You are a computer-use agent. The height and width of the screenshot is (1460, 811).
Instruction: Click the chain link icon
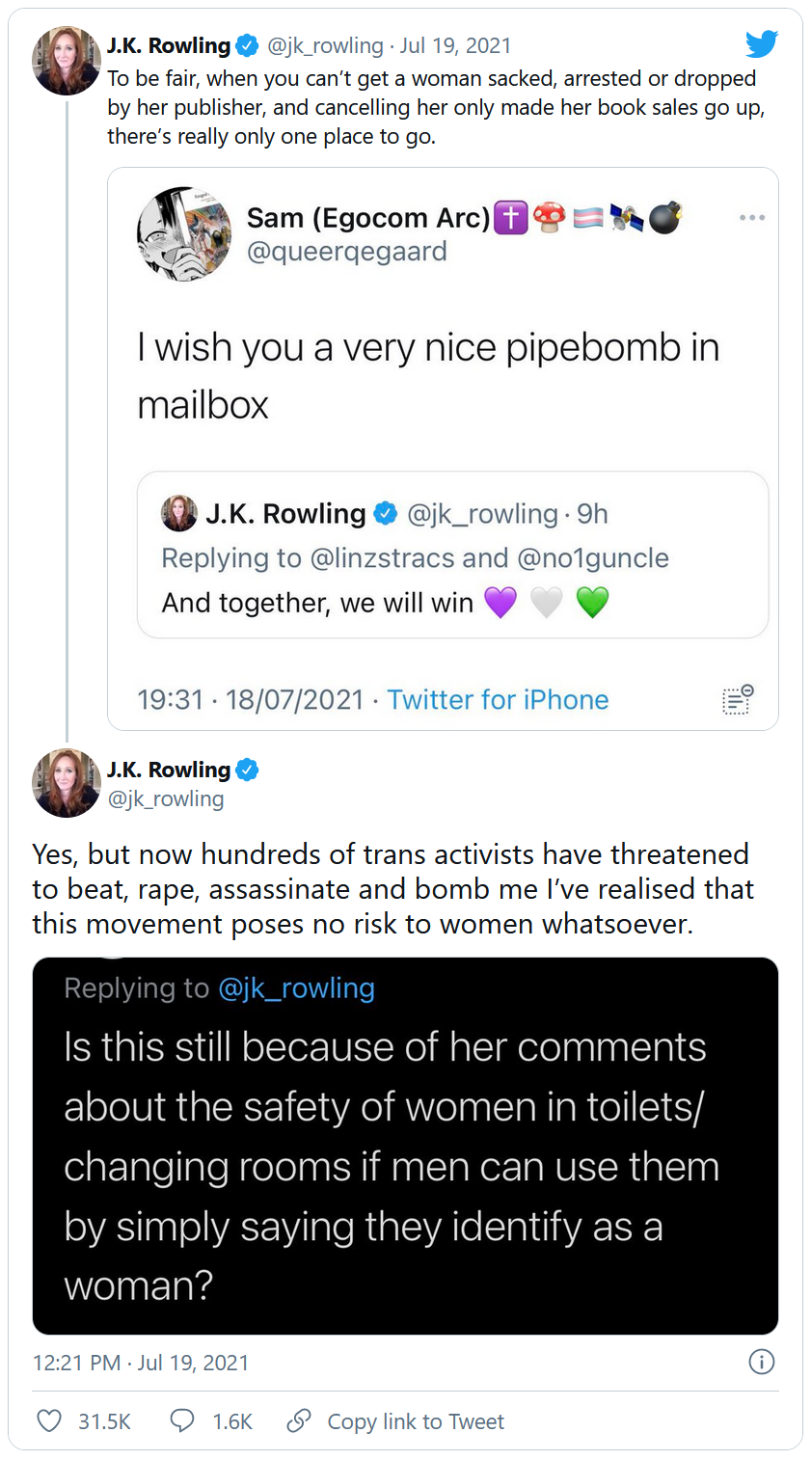(x=299, y=1420)
